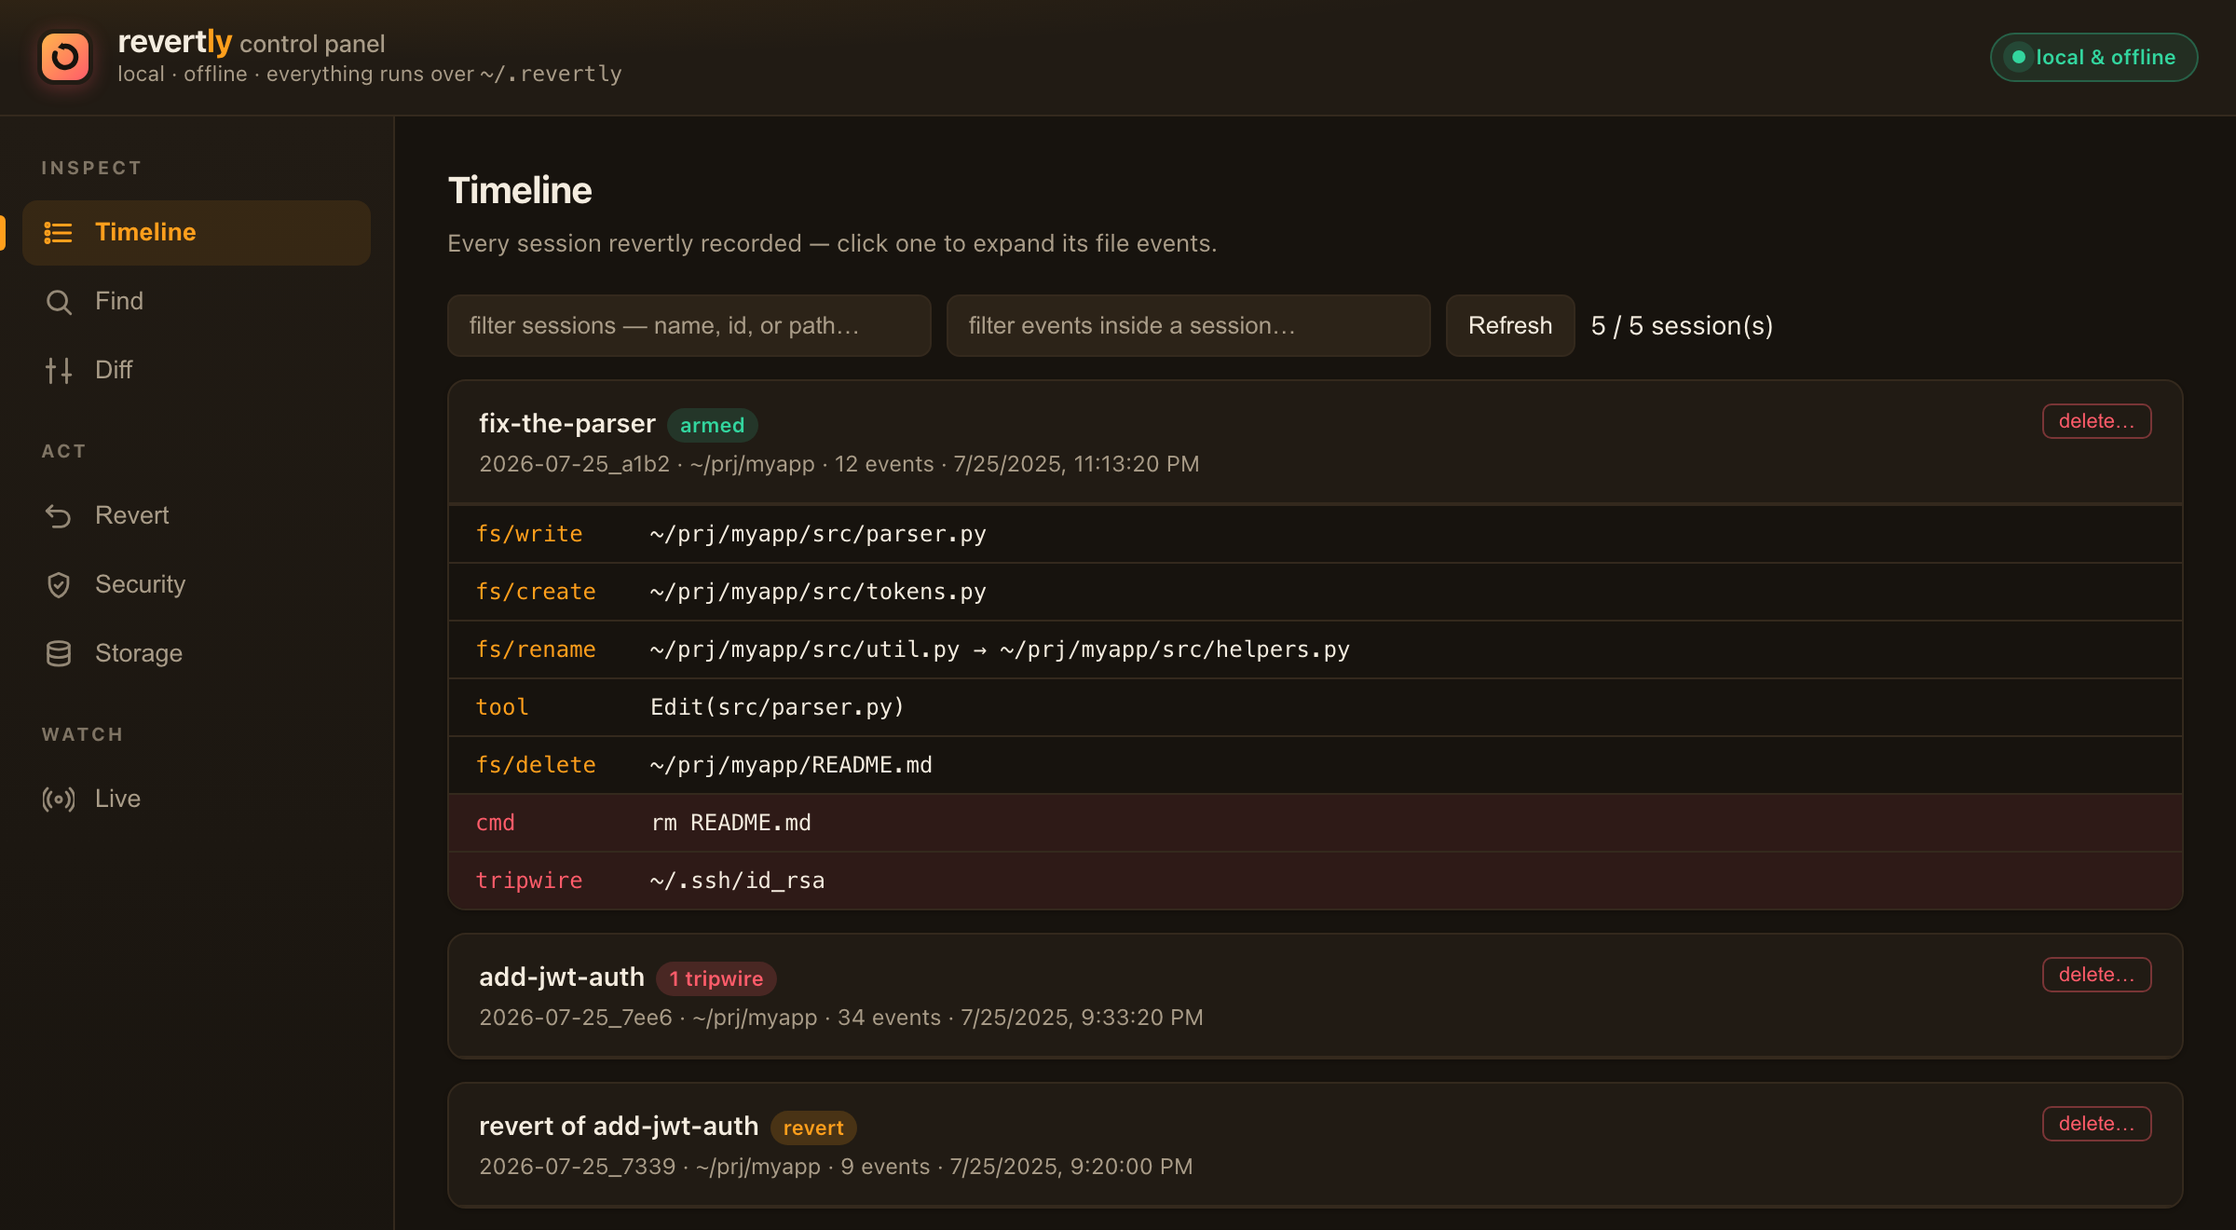Open the Timeline section
This screenshot has width=2236, height=1230.
pos(197,233)
